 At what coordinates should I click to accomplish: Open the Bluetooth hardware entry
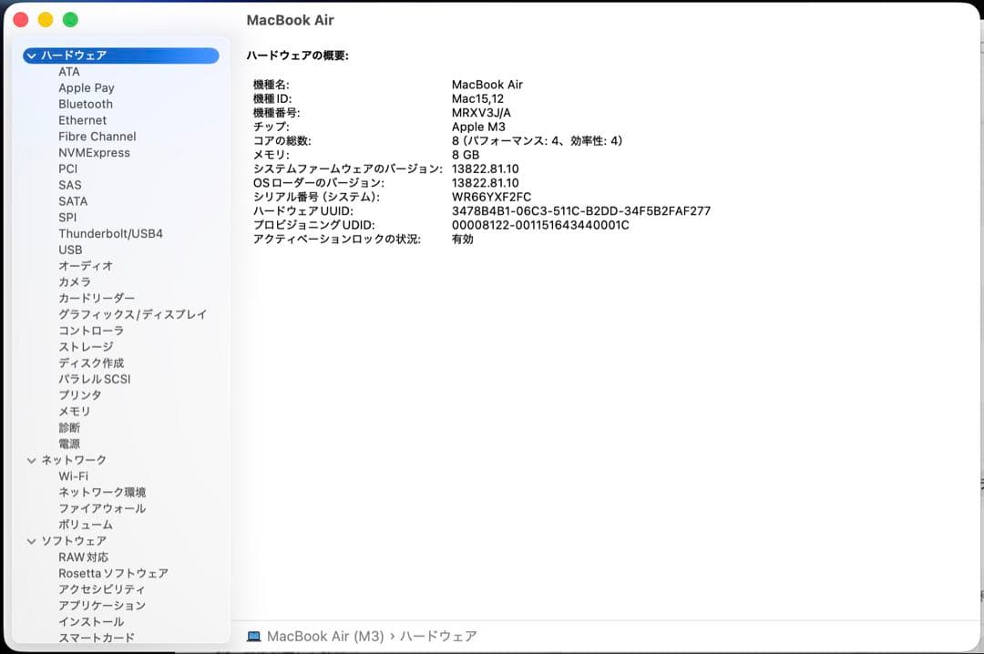[x=86, y=104]
